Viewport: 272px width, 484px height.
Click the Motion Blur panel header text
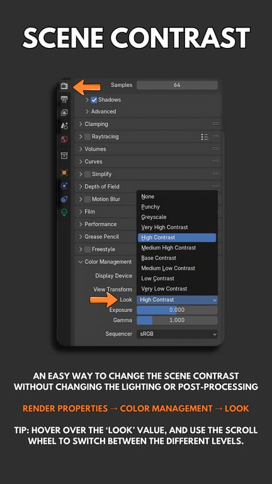pyautogui.click(x=106, y=199)
